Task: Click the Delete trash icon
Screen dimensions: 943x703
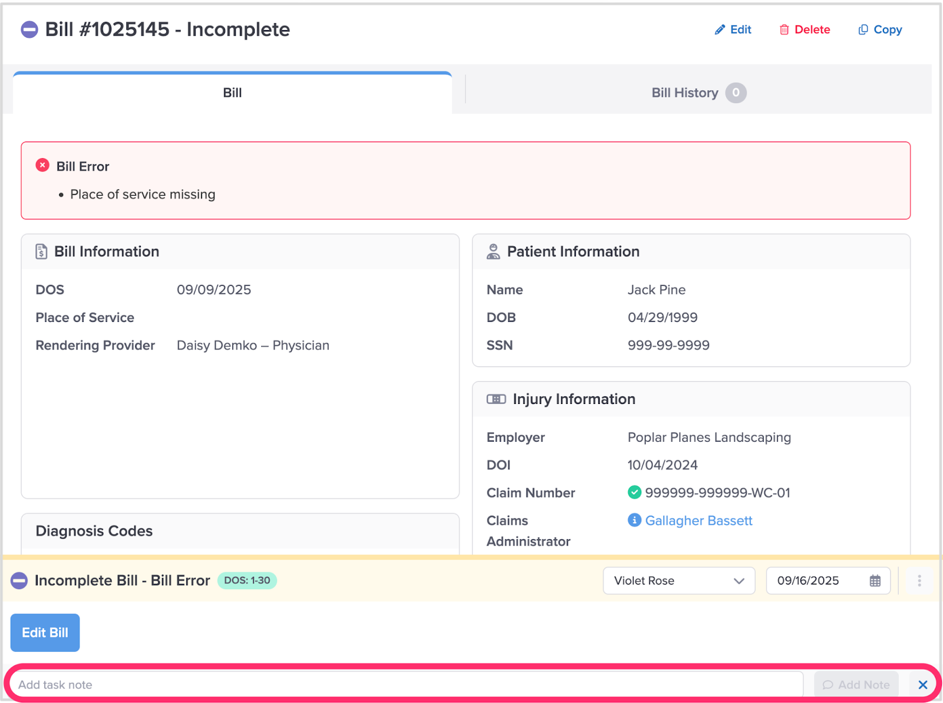Action: (784, 29)
